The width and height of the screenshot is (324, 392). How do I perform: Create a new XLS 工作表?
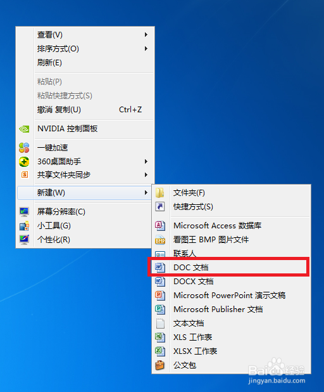click(x=231, y=337)
